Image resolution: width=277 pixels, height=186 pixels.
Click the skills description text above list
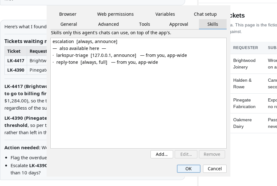click(x=111, y=33)
